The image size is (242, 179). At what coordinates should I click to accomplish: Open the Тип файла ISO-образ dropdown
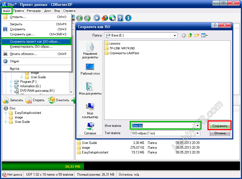(165, 133)
